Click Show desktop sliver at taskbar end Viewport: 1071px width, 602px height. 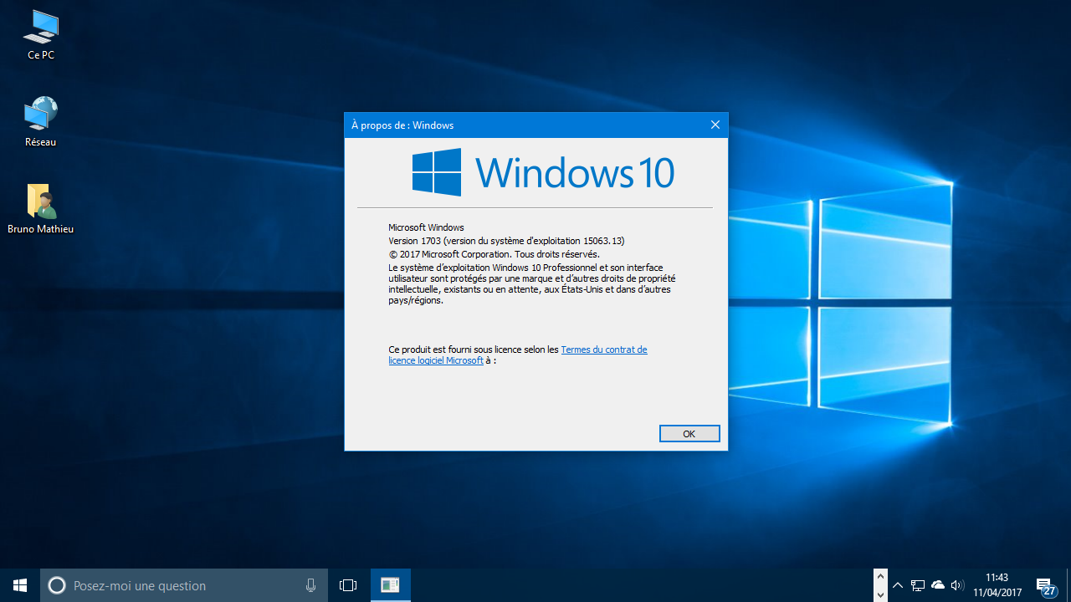1068,585
